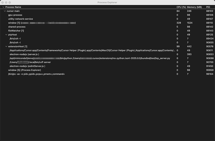
Task: Click PID 88110
Action: point(209,23)
